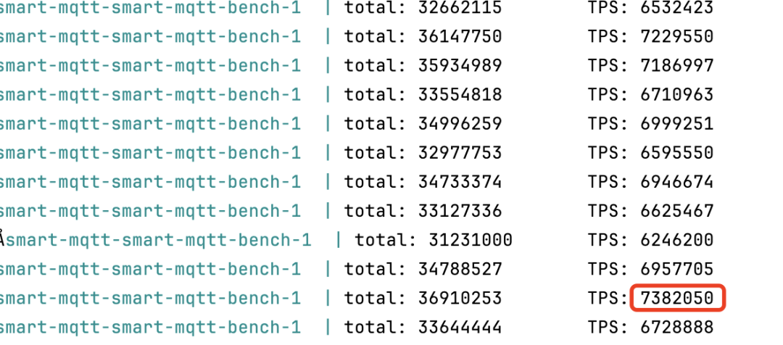
Task: Click the total value 32662115
Action: pos(460,8)
